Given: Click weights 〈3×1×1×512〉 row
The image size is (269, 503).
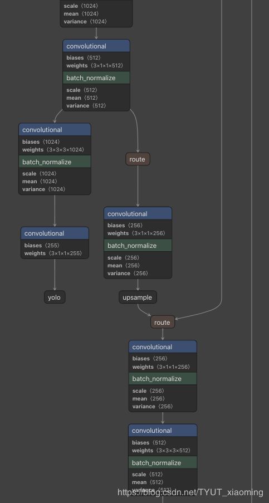Looking at the screenshot, I should (x=95, y=66).
